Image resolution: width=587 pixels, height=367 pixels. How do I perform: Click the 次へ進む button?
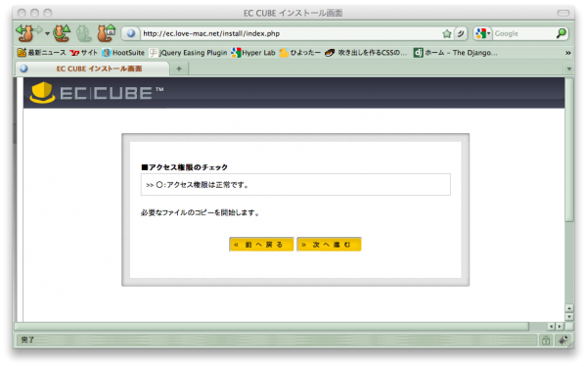pyautogui.click(x=329, y=245)
